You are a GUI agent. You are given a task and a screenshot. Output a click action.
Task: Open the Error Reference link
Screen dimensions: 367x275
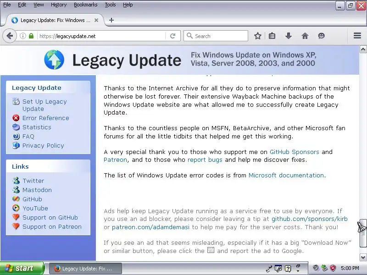45,118
